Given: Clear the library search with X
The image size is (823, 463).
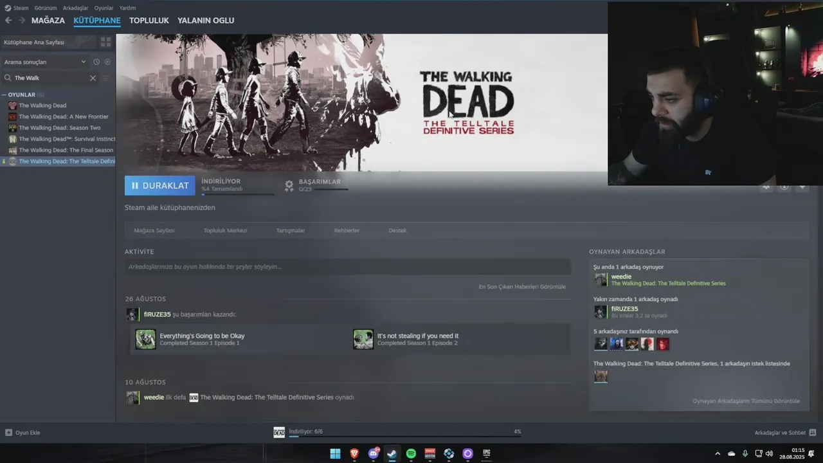Looking at the screenshot, I should coord(93,78).
